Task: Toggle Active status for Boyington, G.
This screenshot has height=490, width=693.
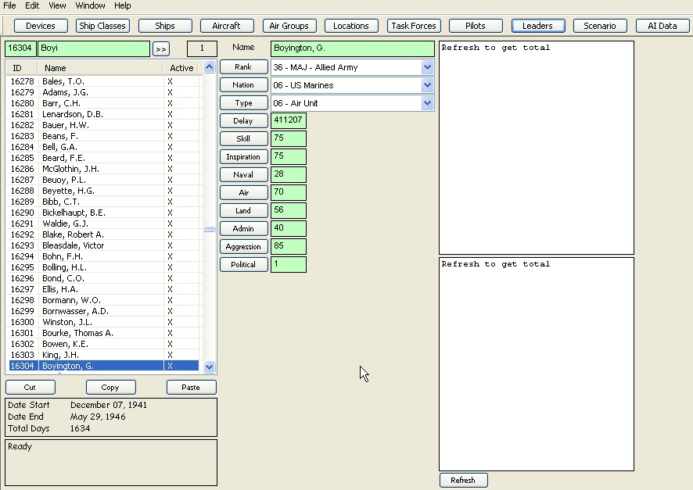Action: tap(170, 365)
